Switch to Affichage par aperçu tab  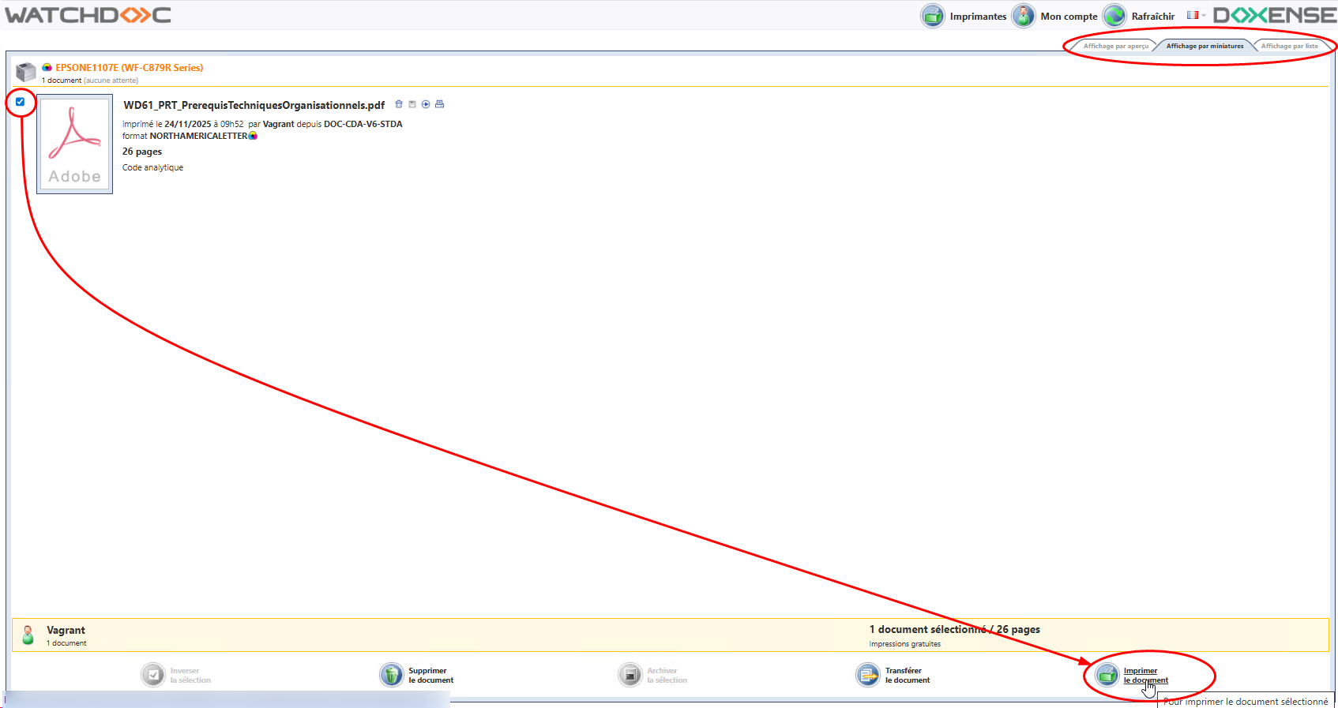click(1115, 46)
